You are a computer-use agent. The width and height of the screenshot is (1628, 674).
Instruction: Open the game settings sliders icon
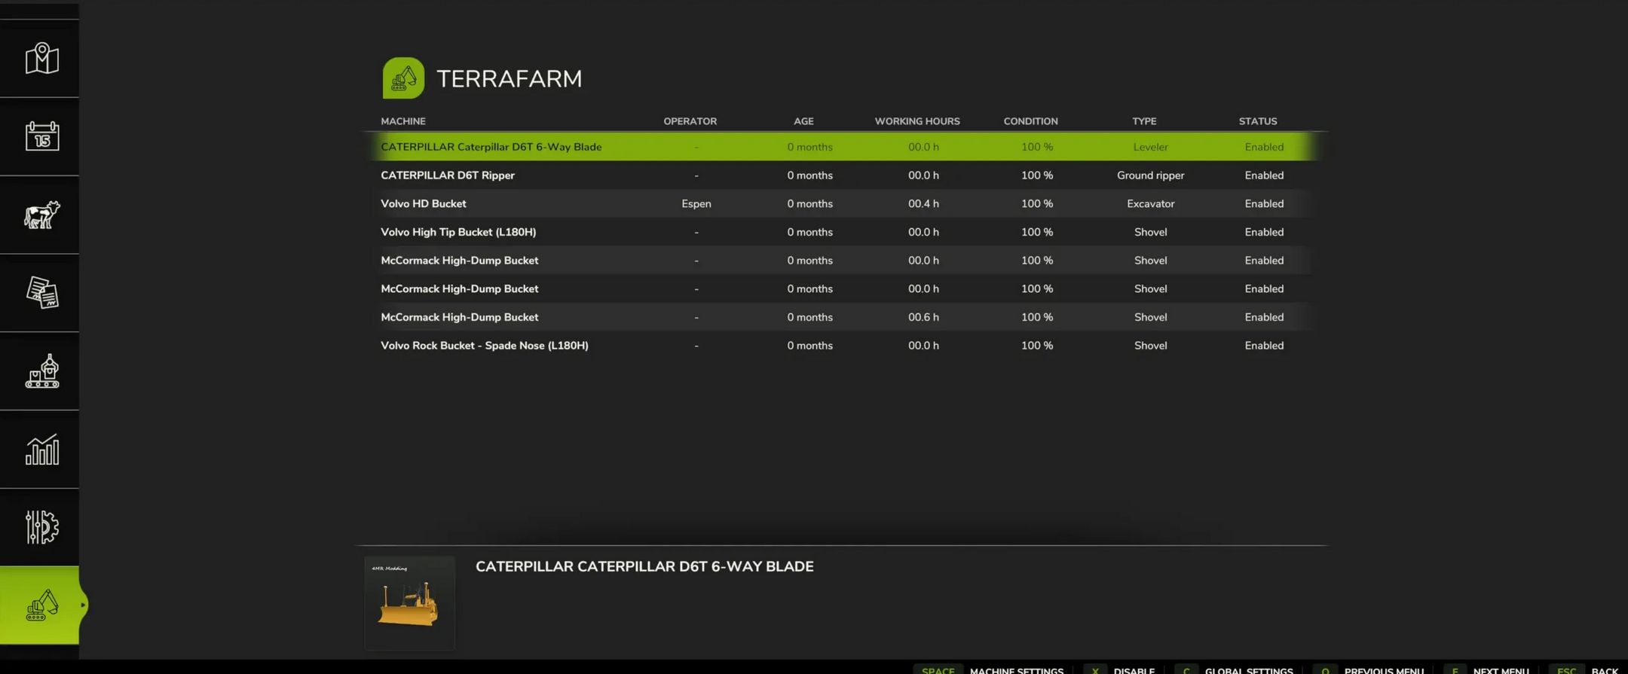(x=41, y=527)
